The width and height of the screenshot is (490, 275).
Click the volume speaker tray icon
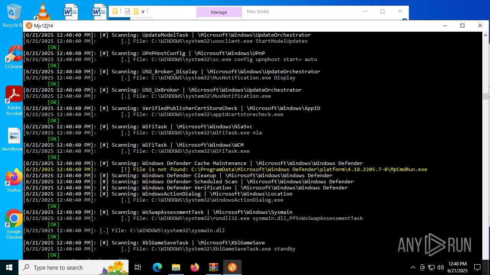click(441, 267)
